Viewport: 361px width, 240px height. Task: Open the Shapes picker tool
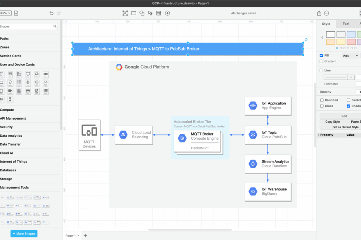pyautogui.click(x=142, y=13)
